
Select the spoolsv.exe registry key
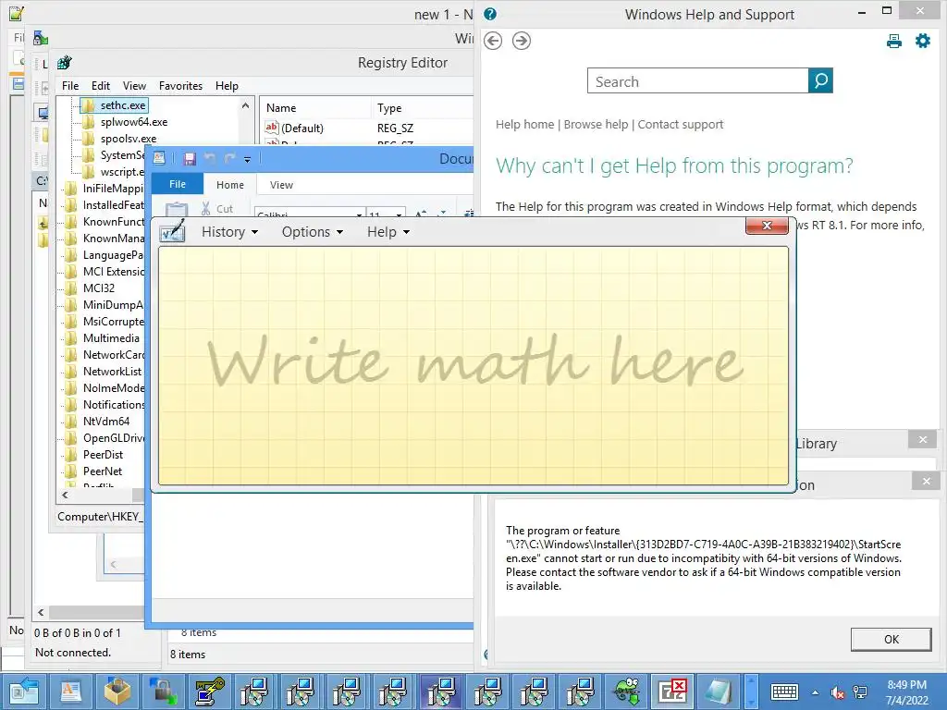point(128,139)
